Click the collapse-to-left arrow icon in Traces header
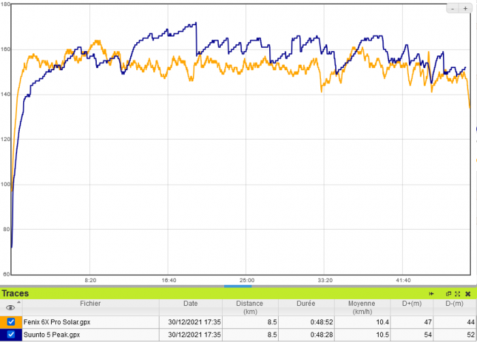Viewport: 477px width, 342px height. tap(431, 294)
